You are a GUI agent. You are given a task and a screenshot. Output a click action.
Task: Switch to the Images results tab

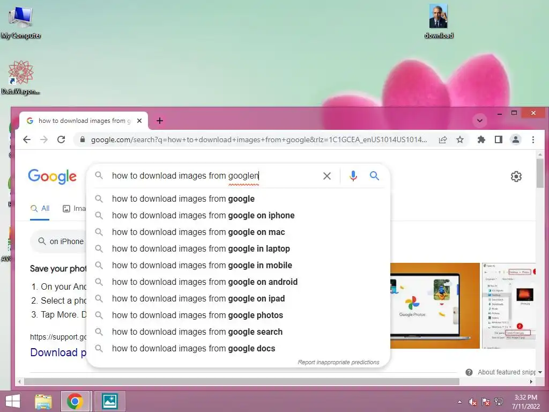click(x=74, y=209)
